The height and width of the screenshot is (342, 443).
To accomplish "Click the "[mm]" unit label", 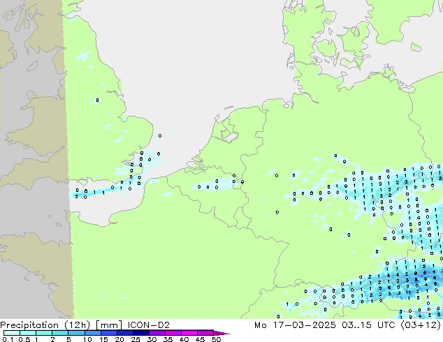I will [x=109, y=325].
